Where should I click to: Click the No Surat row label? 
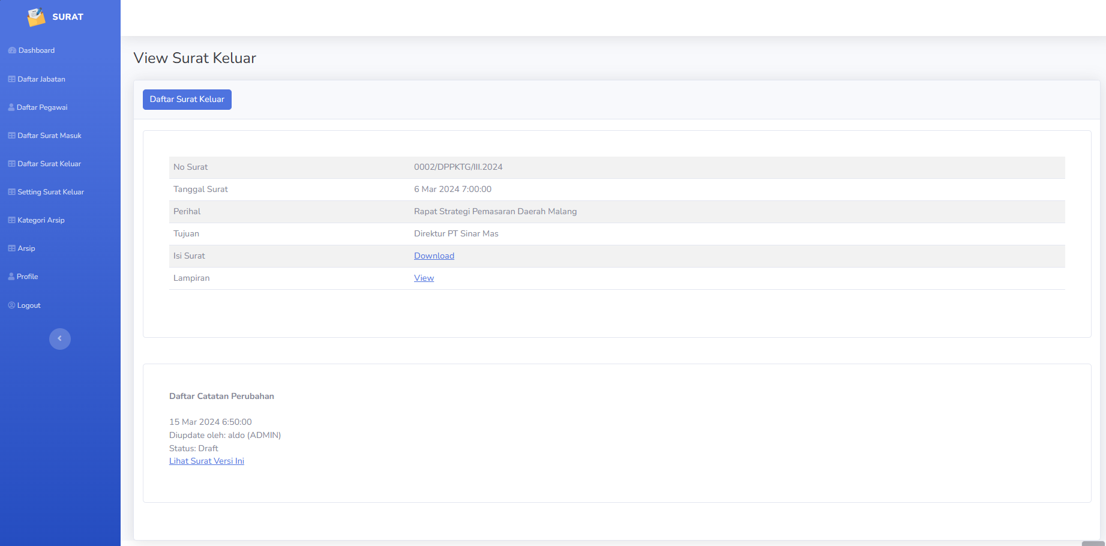click(190, 167)
